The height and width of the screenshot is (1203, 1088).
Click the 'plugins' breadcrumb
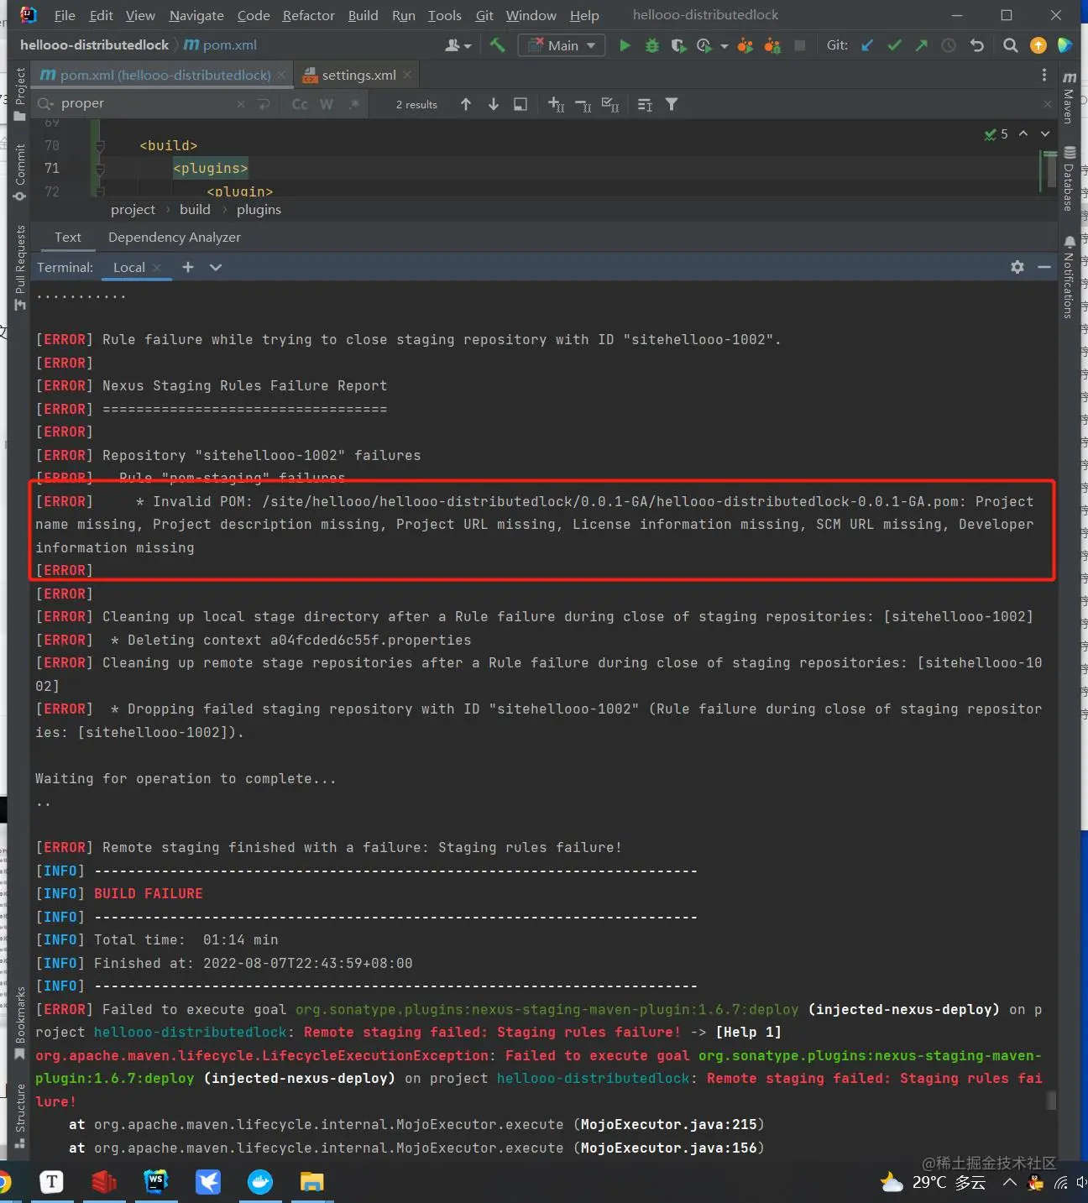tap(259, 209)
